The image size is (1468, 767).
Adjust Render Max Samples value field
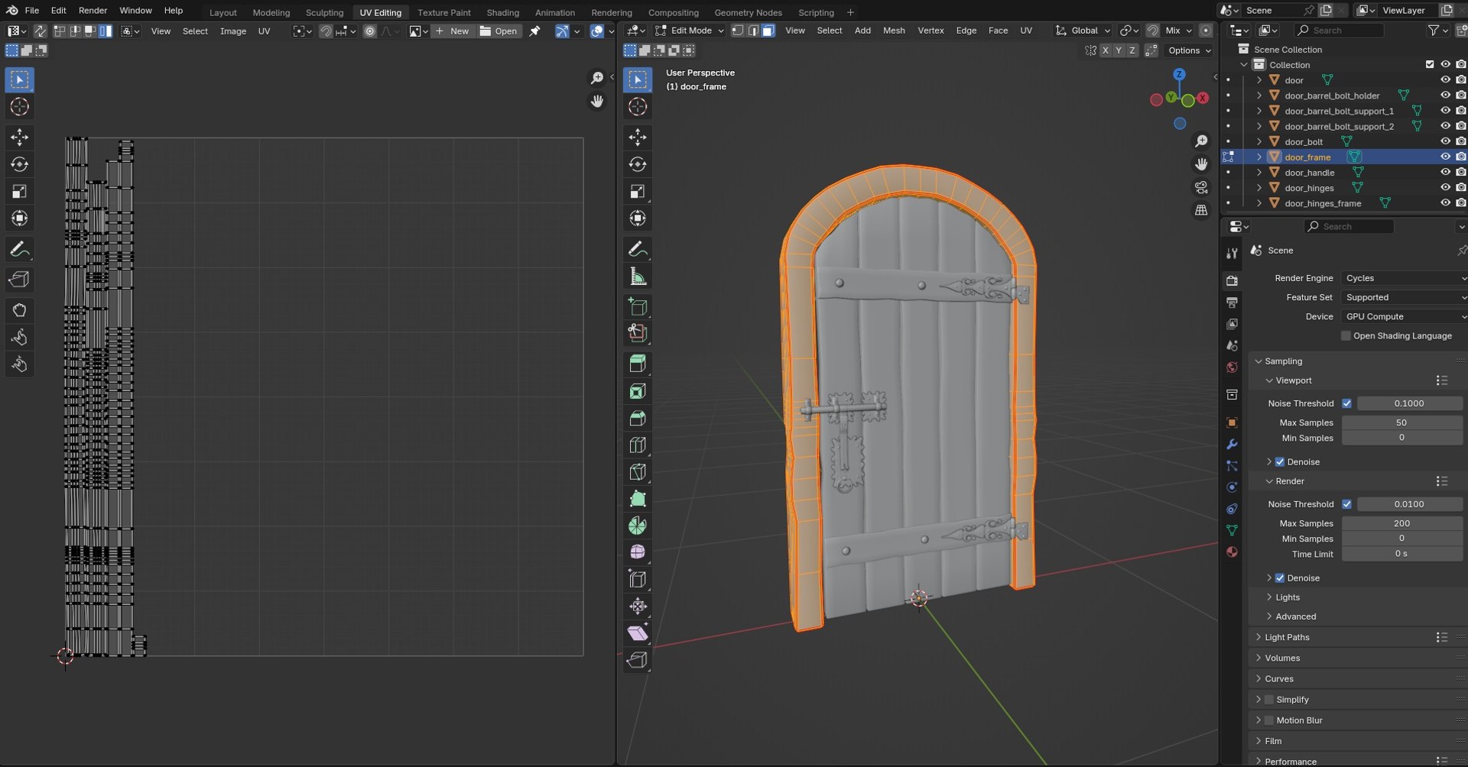1401,523
